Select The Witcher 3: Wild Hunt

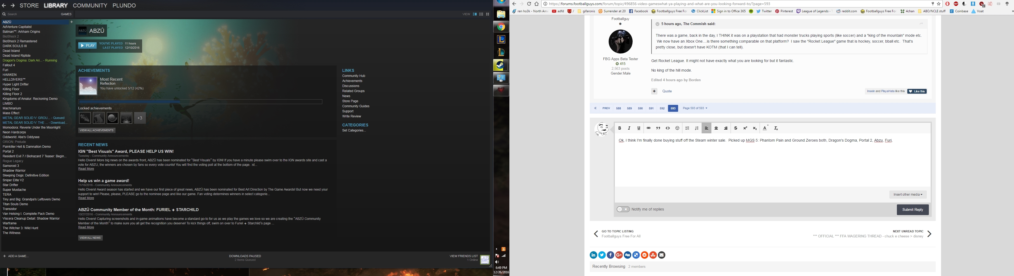coord(20,228)
